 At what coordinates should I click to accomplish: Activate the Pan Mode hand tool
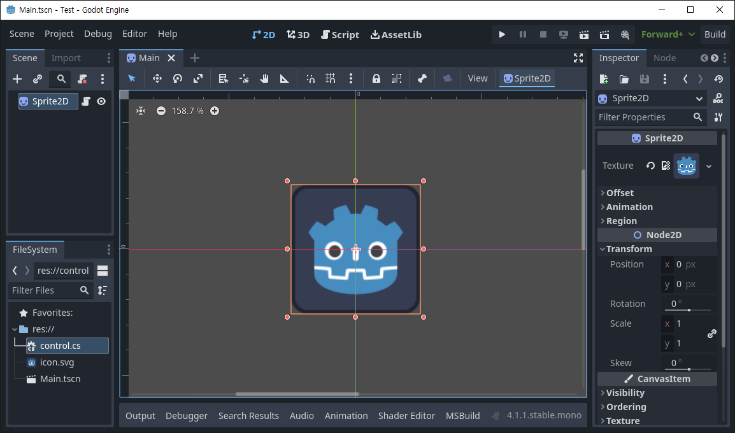tap(264, 78)
